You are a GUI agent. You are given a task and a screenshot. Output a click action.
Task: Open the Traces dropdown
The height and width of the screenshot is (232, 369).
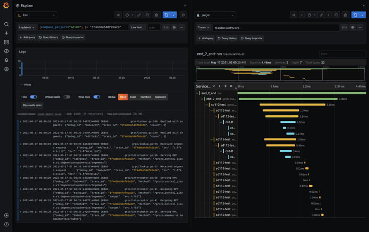203,27
